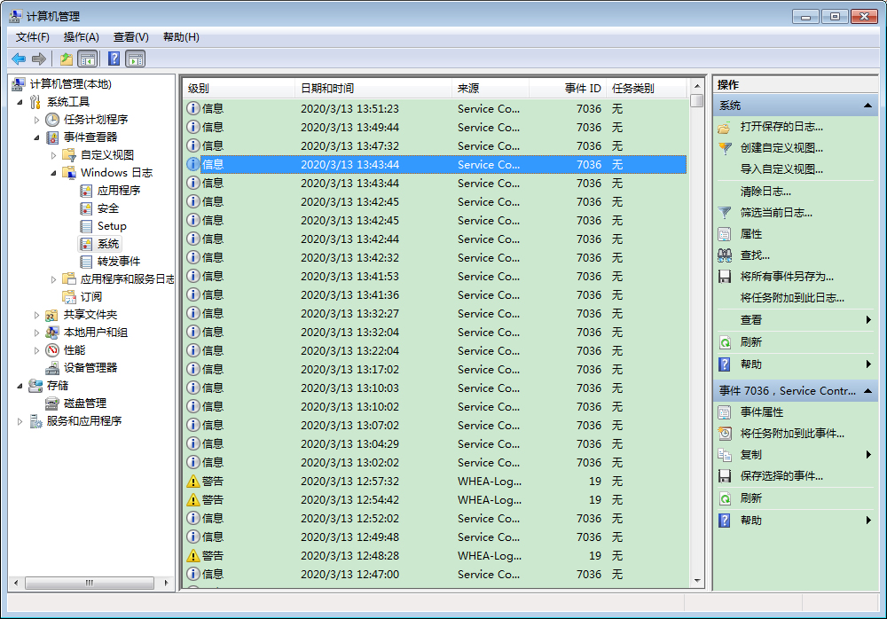Expand the 任务计划程序 tree node
The image size is (887, 619).
click(x=38, y=119)
